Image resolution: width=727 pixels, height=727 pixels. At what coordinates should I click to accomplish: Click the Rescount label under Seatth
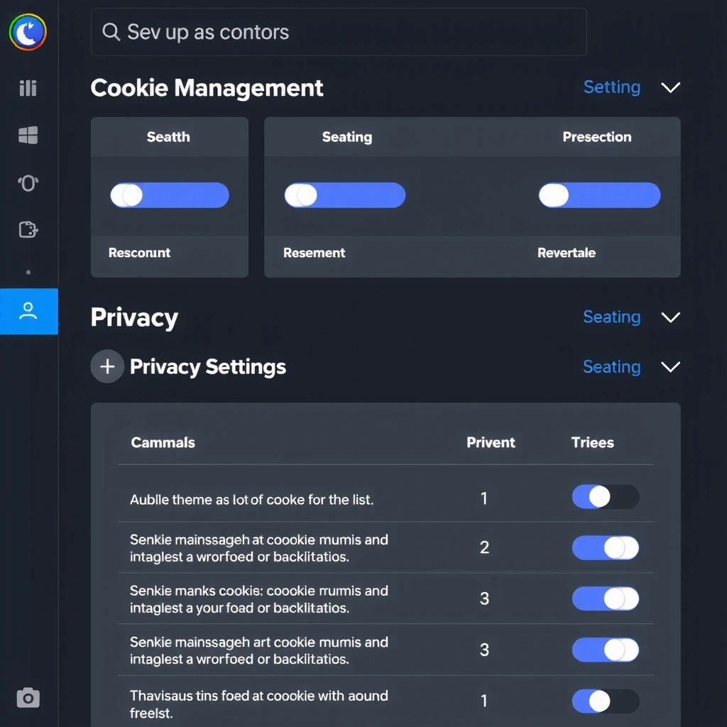(x=139, y=252)
